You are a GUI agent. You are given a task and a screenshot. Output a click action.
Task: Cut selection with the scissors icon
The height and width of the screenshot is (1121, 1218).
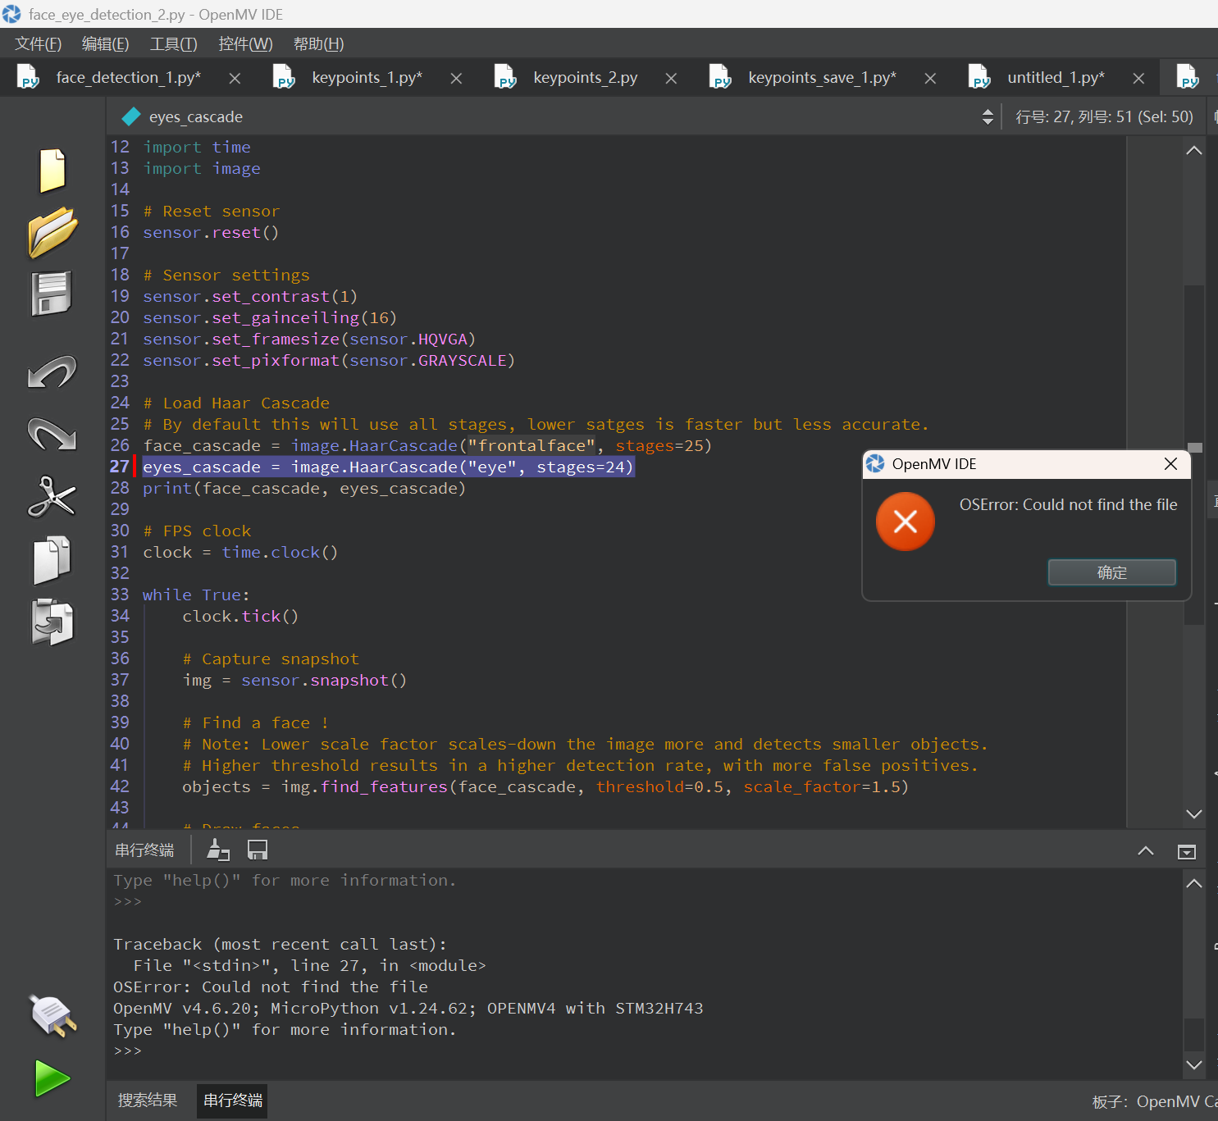point(52,497)
